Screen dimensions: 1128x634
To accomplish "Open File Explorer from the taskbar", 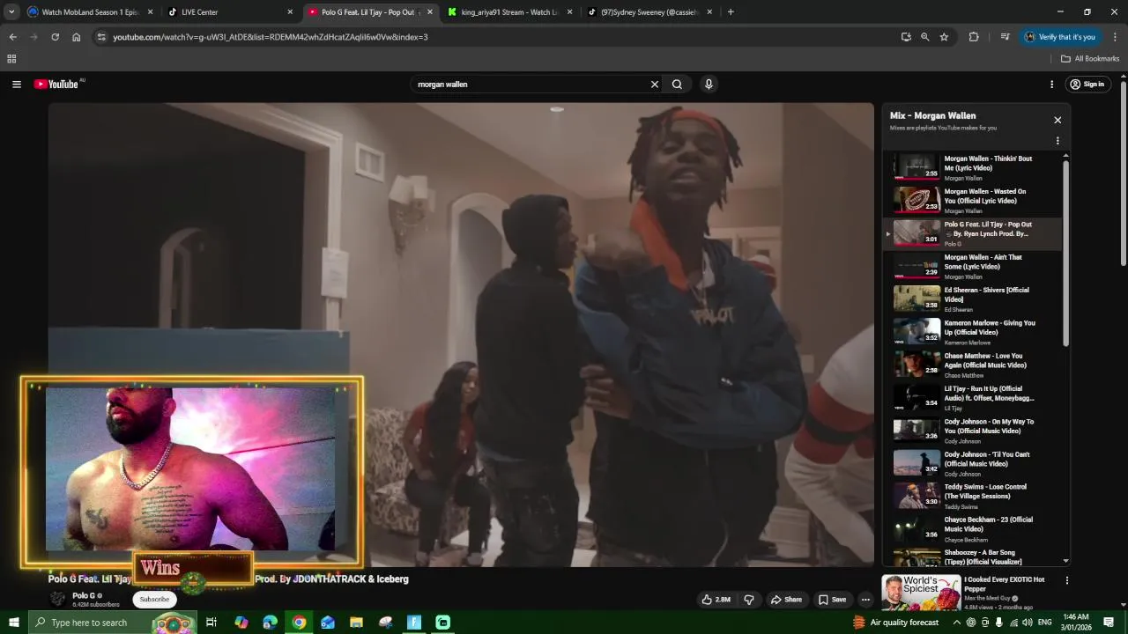I will (x=356, y=623).
